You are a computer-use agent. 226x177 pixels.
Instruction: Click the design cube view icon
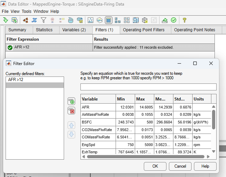coord(145,20)
